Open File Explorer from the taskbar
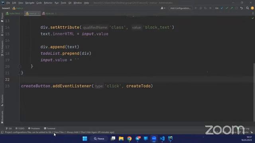Screen dimensions: 255x143 tap(121, 139)
